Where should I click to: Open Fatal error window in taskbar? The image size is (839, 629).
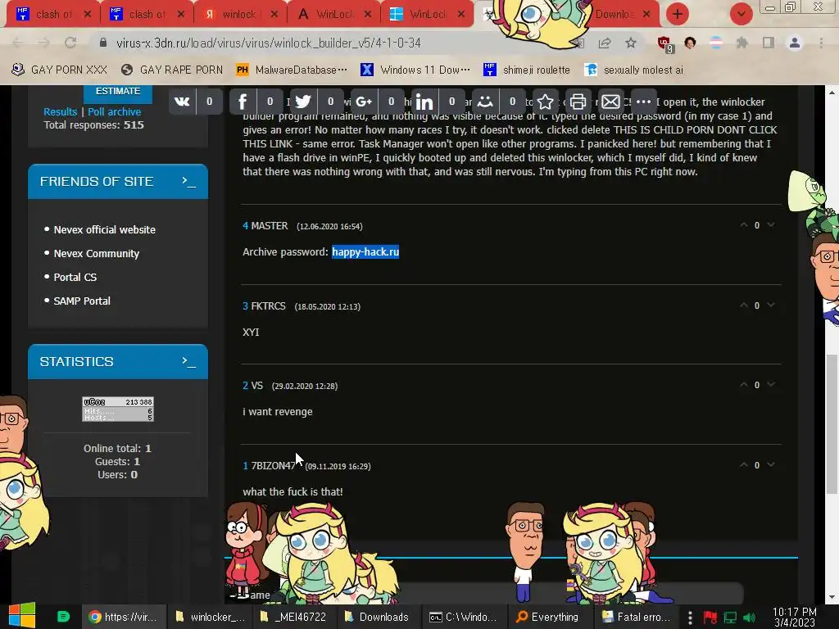[637, 617]
